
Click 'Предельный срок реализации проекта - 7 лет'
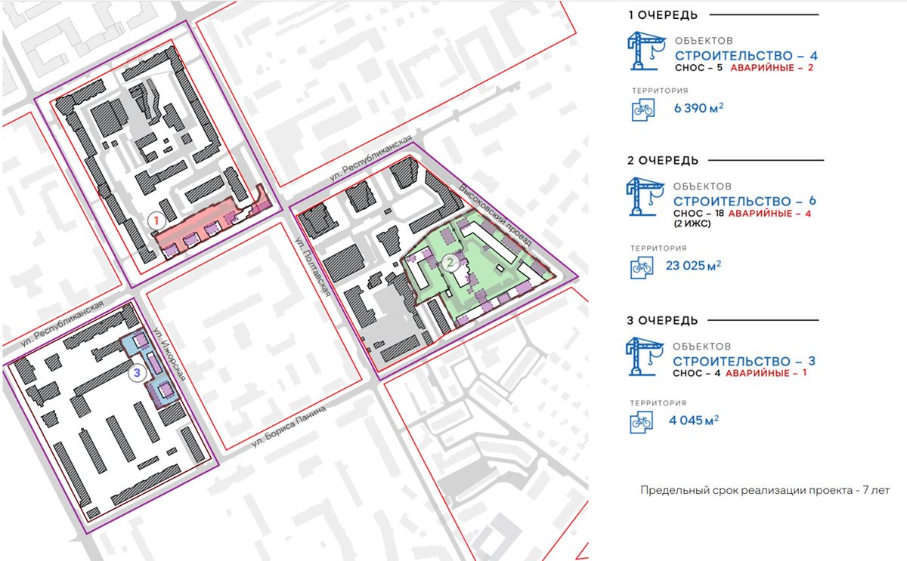(x=766, y=490)
